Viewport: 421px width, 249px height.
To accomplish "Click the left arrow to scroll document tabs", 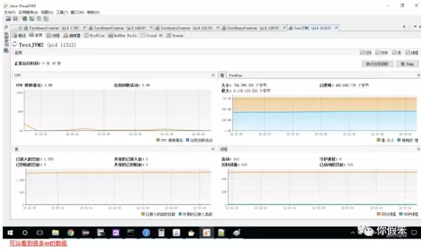I will pyautogui.click(x=404, y=27).
